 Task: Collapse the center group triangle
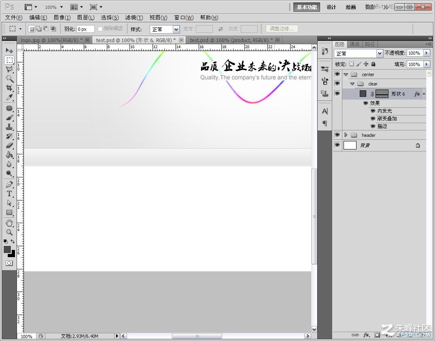pyautogui.click(x=346, y=75)
